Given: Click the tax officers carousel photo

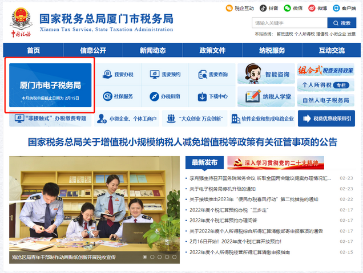Looking at the screenshot, I should [x=94, y=210].
